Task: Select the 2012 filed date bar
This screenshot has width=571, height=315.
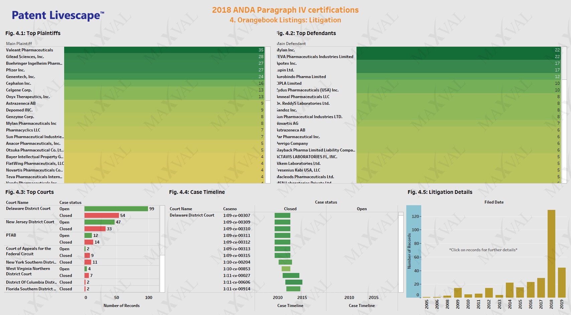Action: [x=489, y=293]
